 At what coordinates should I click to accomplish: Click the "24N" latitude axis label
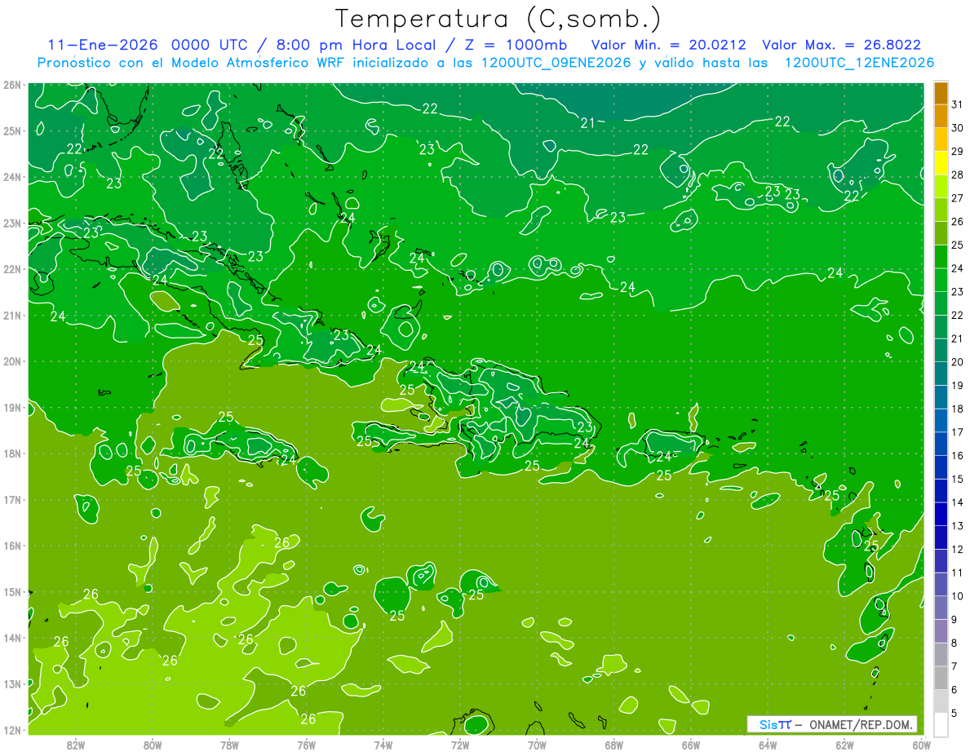(x=12, y=177)
